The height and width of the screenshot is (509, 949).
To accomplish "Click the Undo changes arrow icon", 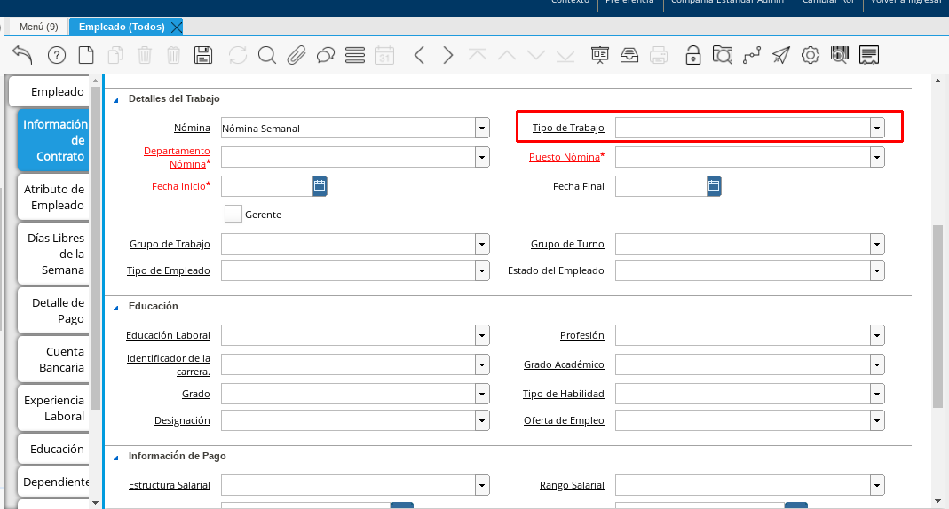I will [x=23, y=55].
